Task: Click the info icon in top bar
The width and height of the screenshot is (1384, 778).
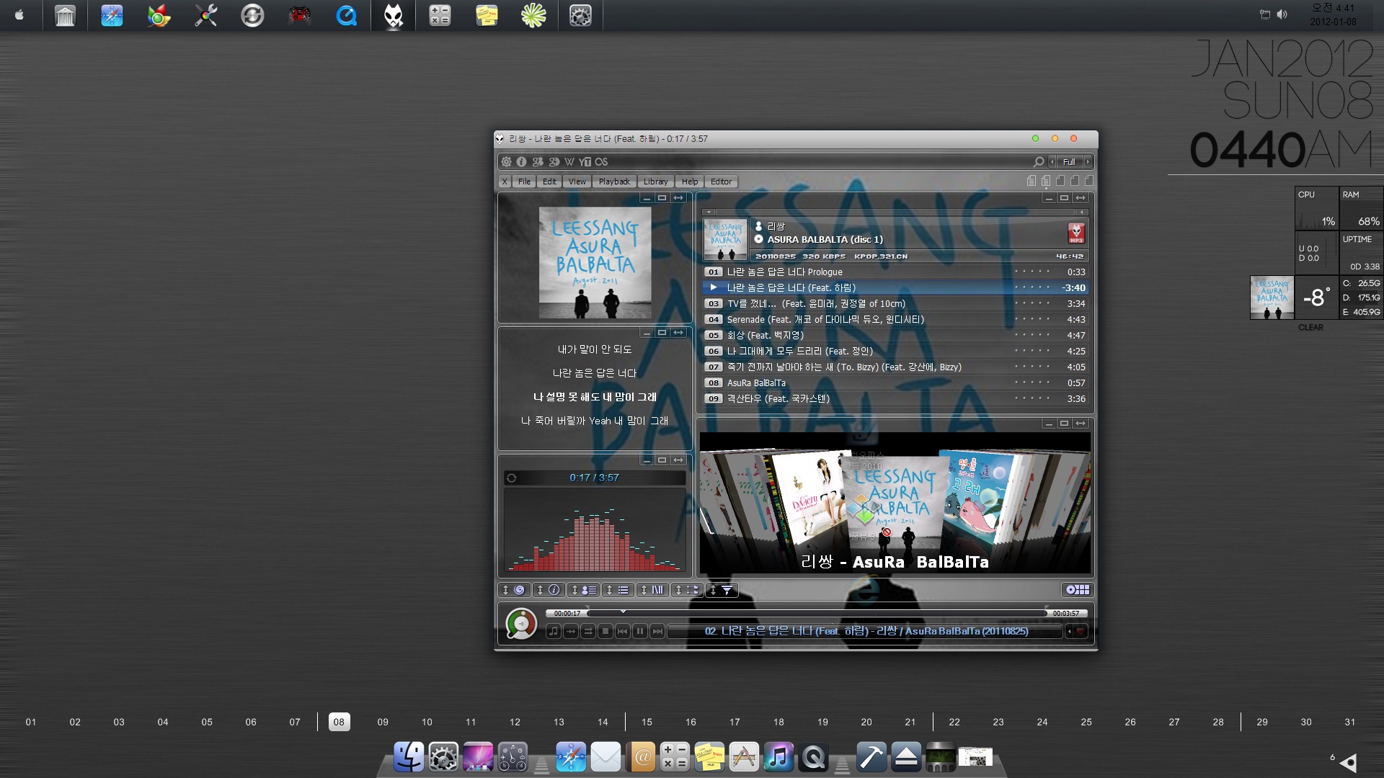Action: (521, 162)
